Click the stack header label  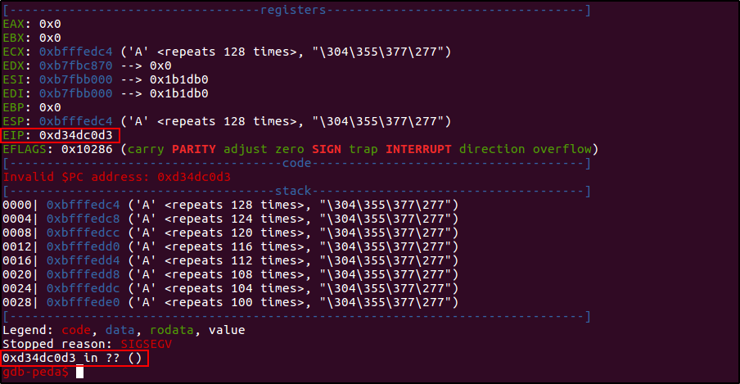tap(292, 191)
